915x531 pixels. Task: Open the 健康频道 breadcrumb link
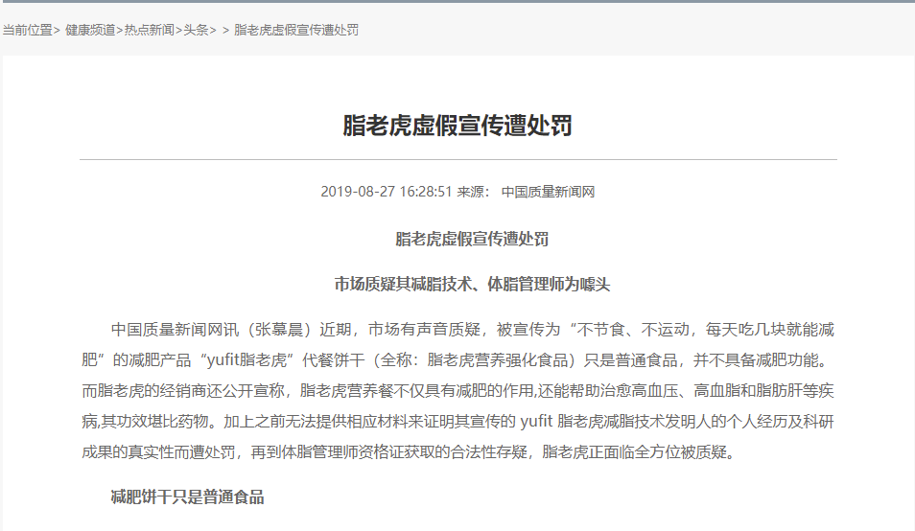click(x=90, y=30)
